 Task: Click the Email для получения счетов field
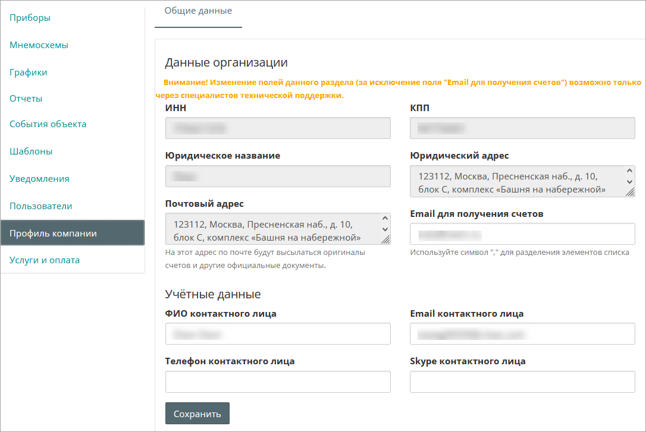pyautogui.click(x=522, y=234)
